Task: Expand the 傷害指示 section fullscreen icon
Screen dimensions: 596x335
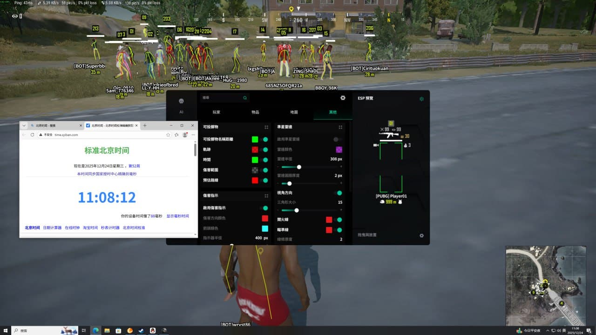Action: pos(266,196)
